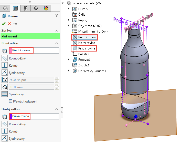Click the Počátek tree label

(x=84, y=54)
